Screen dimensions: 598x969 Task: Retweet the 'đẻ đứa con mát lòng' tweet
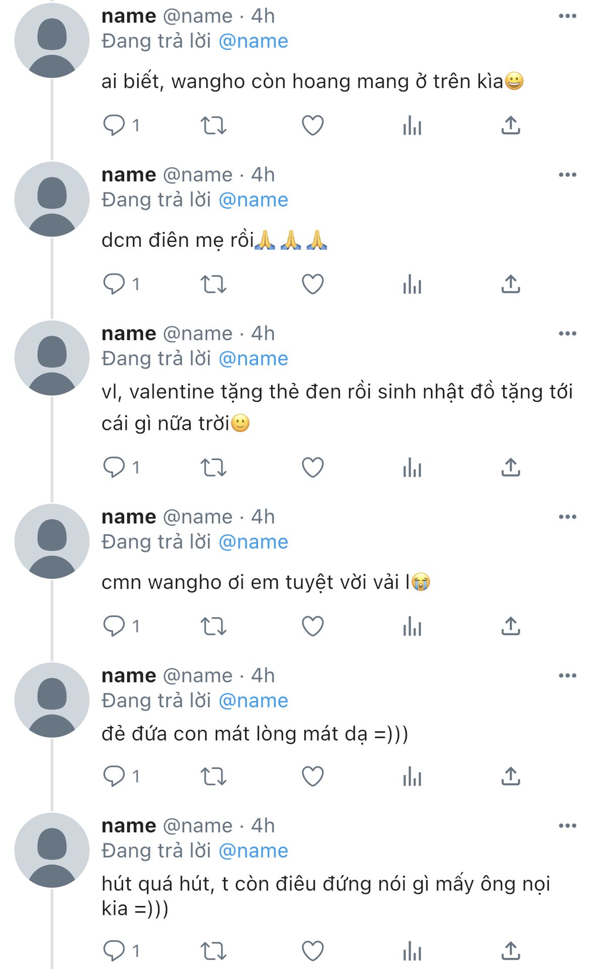pos(213,776)
